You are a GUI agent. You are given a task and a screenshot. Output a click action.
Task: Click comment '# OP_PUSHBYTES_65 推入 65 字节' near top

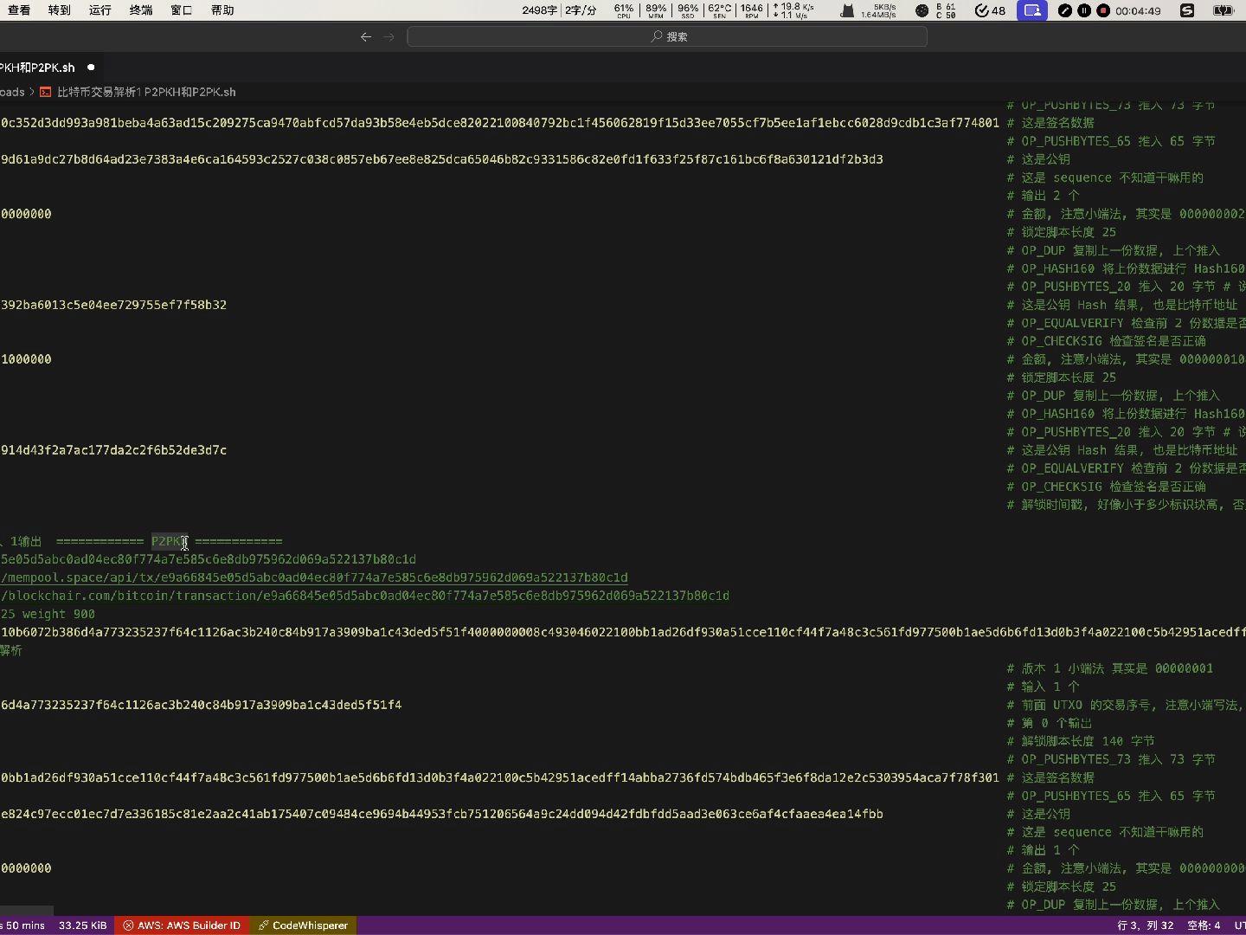(1111, 141)
